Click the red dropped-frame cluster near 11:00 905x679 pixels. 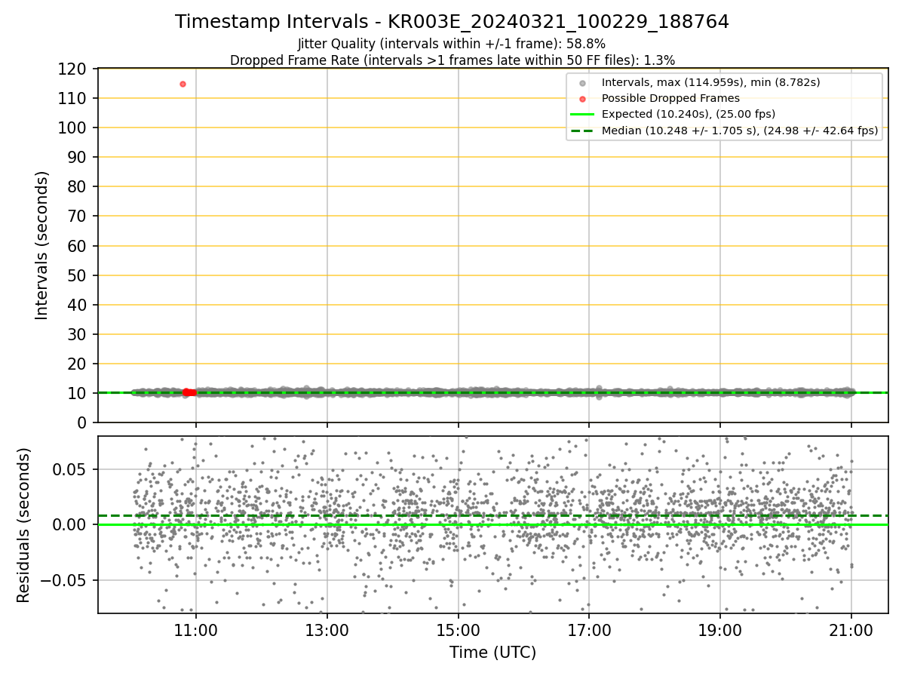(x=189, y=392)
